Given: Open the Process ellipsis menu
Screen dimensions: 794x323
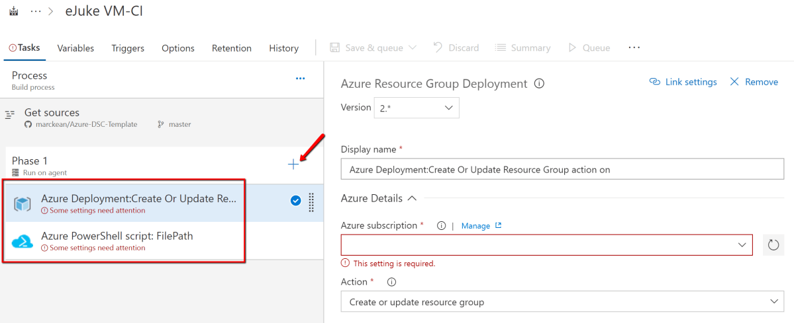Looking at the screenshot, I should click(300, 79).
